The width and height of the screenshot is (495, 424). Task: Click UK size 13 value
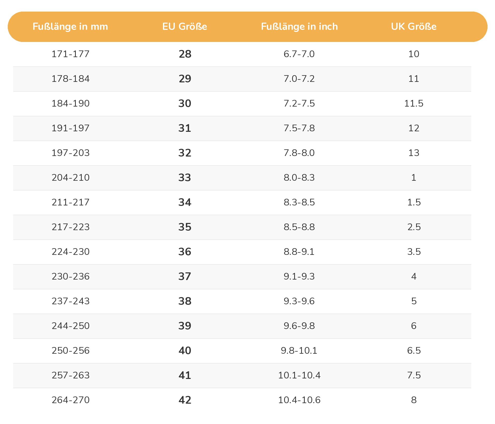coord(414,153)
